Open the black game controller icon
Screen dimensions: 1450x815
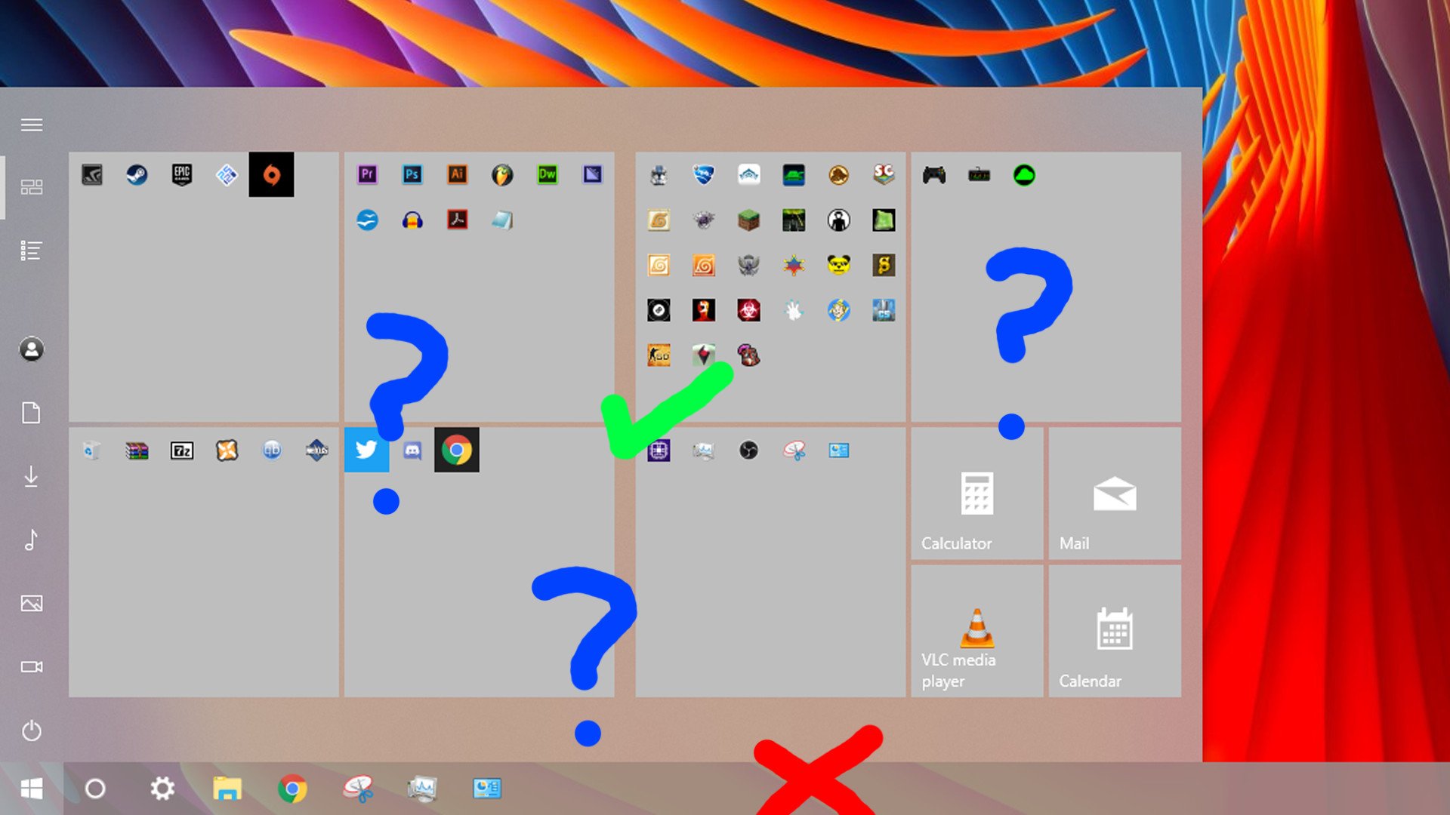point(934,175)
